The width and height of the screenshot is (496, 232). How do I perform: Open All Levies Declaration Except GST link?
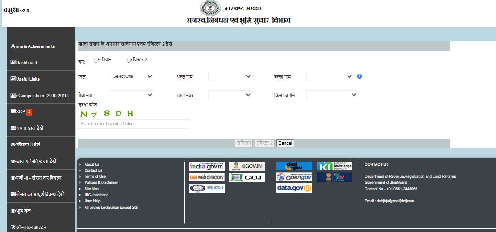(x=112, y=207)
